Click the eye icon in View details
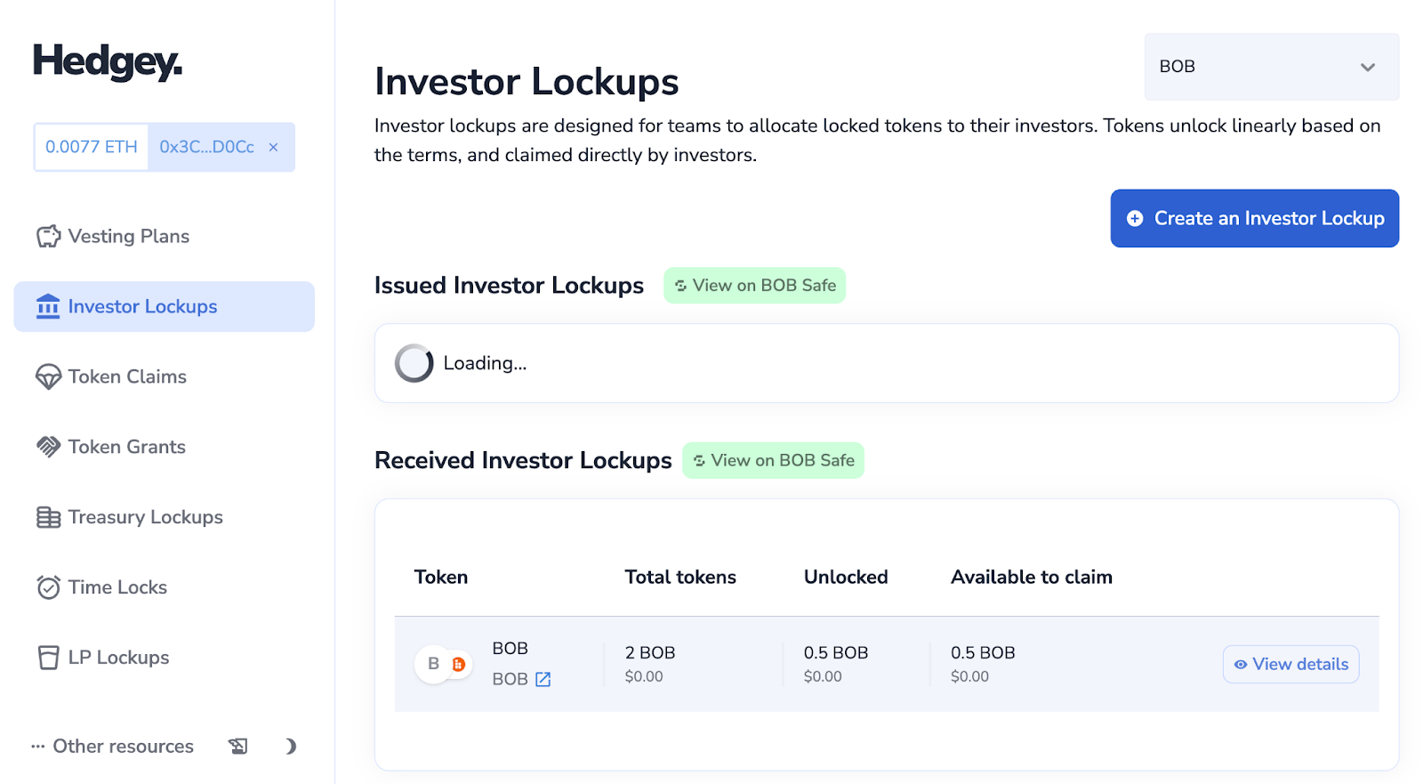The image size is (1423, 784). (1240, 665)
